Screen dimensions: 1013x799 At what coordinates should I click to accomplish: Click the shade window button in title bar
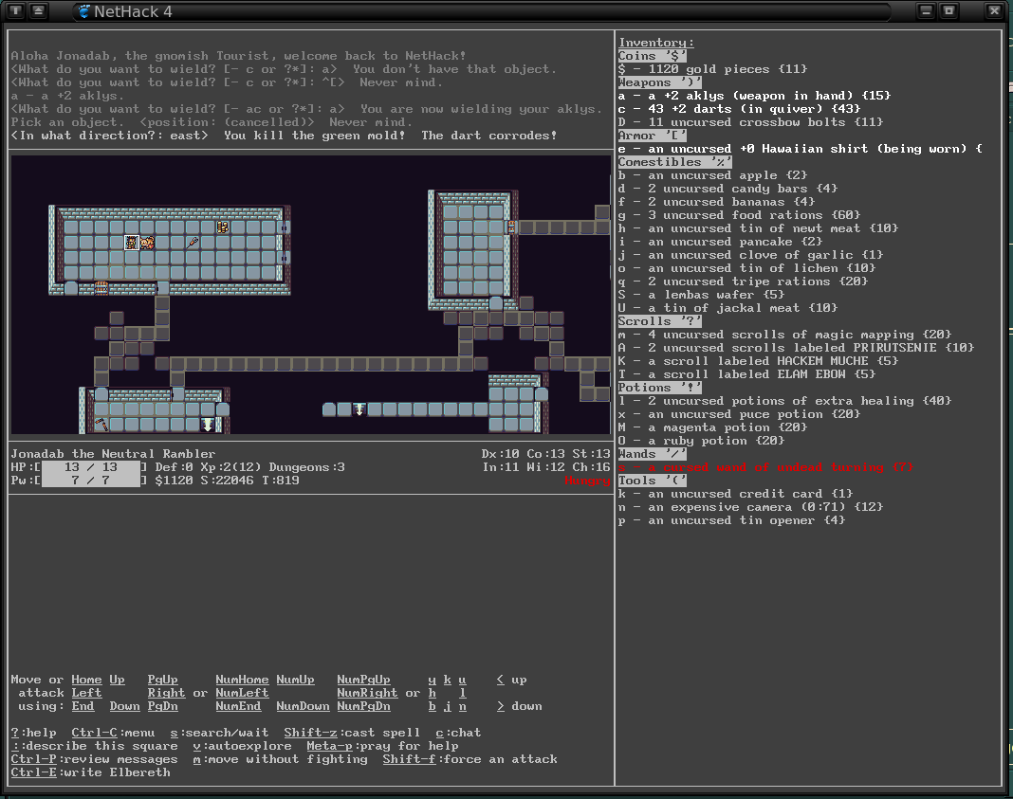click(x=39, y=11)
